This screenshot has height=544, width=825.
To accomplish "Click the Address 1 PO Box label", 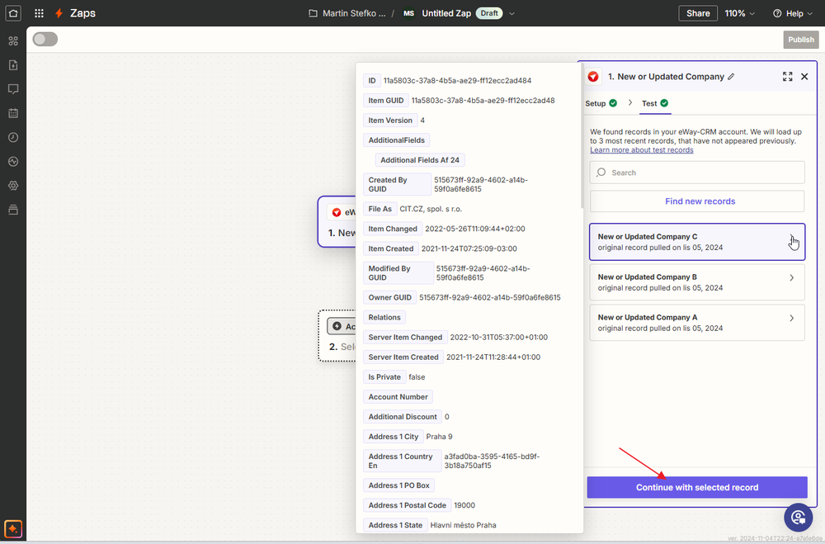I will [398, 485].
